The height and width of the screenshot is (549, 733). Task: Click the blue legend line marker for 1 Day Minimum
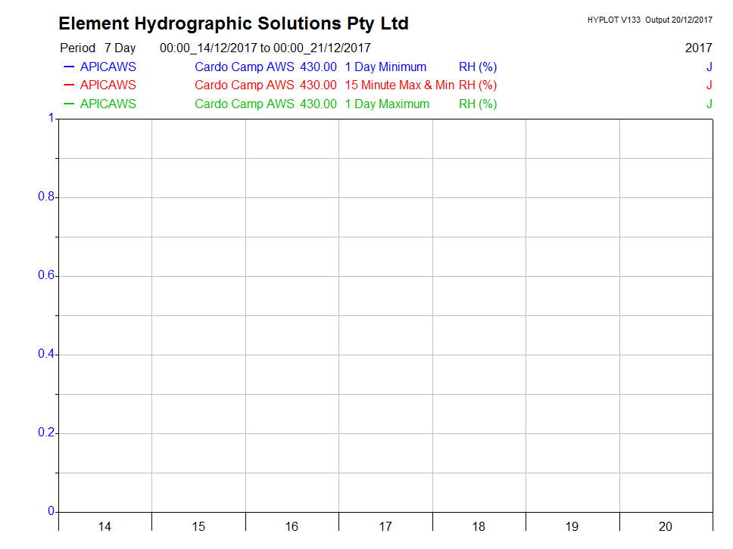point(68,67)
